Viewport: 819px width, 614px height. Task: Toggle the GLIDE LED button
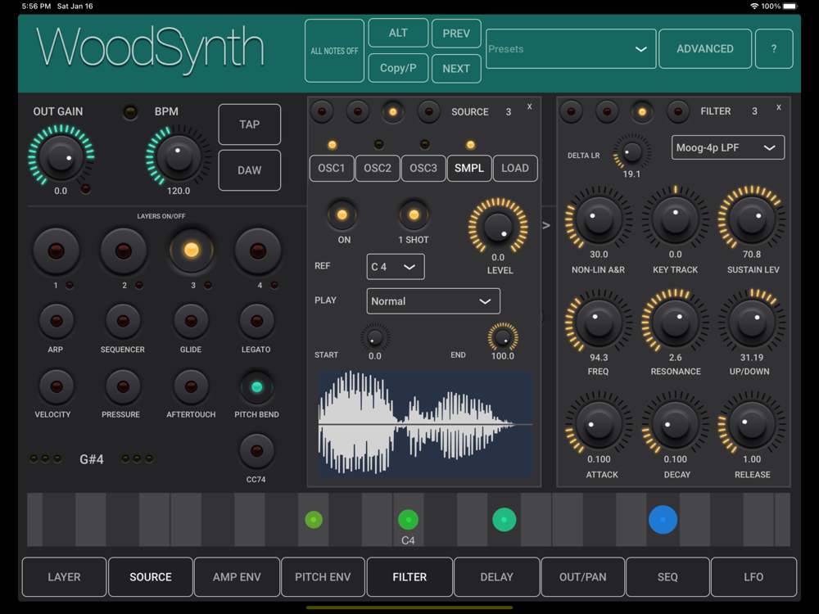(x=191, y=321)
